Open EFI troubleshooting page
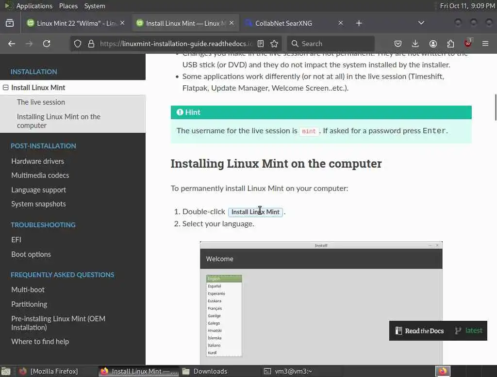The image size is (497, 377). (16, 239)
